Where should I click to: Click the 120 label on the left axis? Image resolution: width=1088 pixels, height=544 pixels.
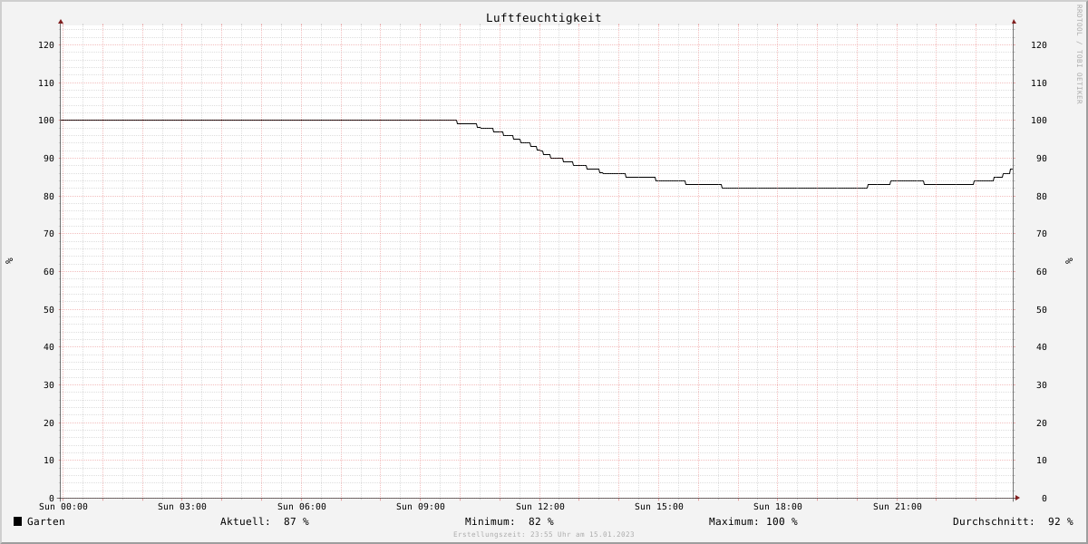46,45
